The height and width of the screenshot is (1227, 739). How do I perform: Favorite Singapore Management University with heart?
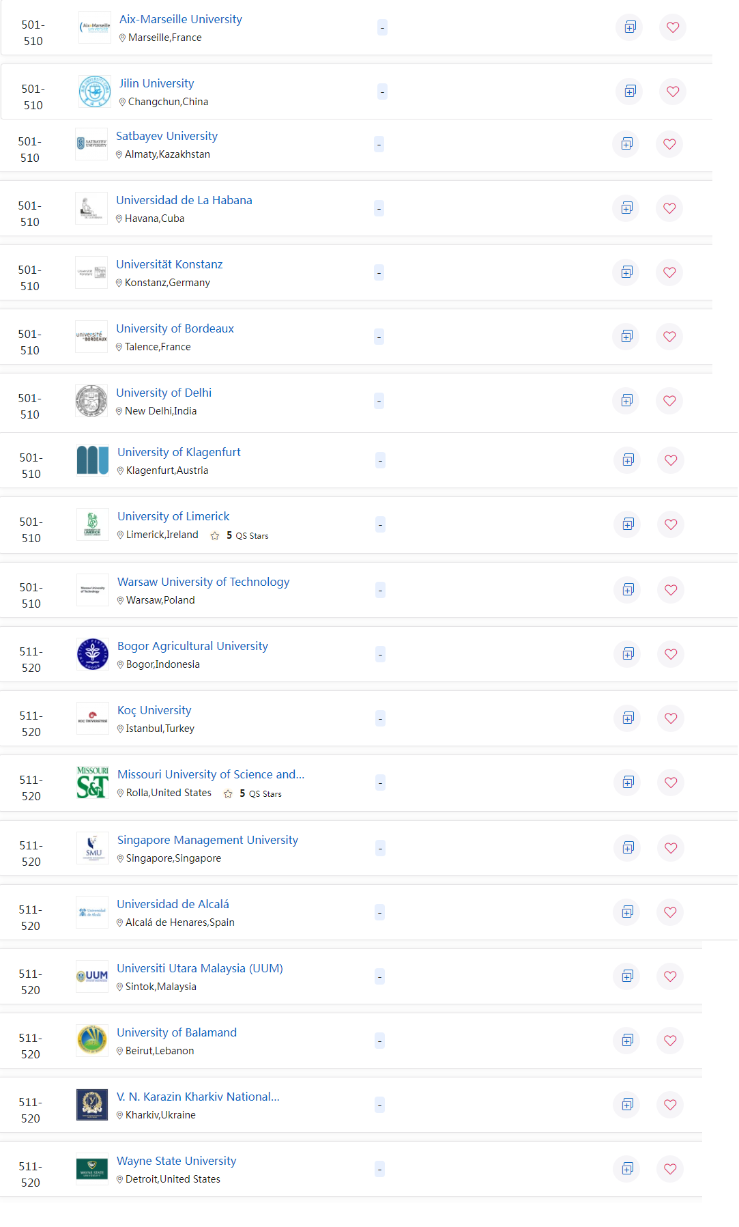[671, 848]
